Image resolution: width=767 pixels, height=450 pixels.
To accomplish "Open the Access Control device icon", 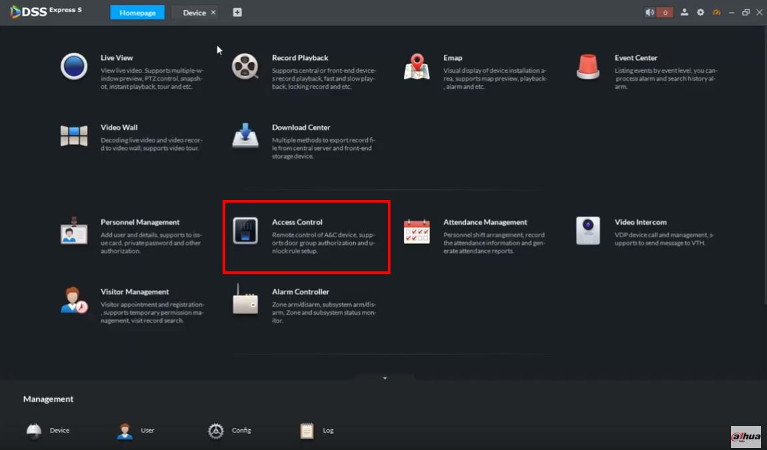I will click(x=245, y=231).
